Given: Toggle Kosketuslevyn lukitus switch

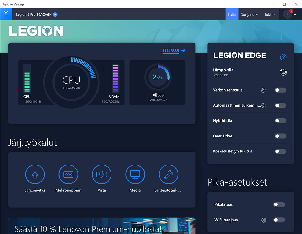Looking at the screenshot, I should coord(280,151).
